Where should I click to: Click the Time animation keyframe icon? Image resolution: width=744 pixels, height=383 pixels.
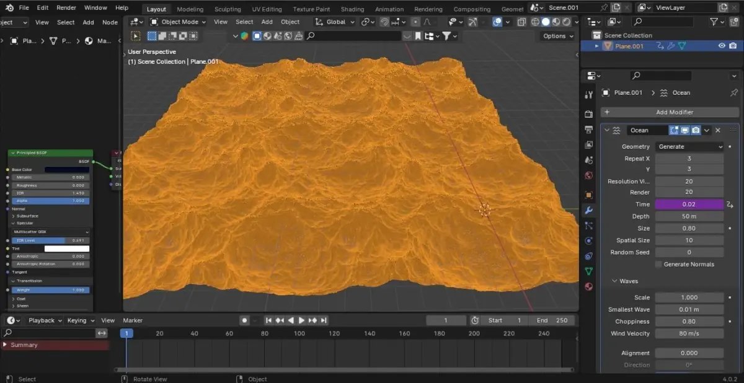730,205
